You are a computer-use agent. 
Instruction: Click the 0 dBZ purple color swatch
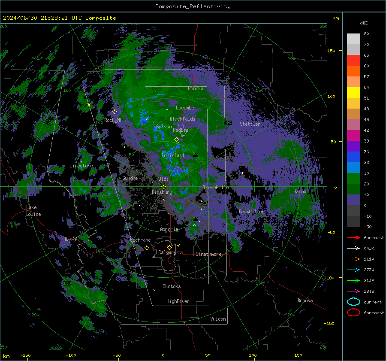coord(353,200)
